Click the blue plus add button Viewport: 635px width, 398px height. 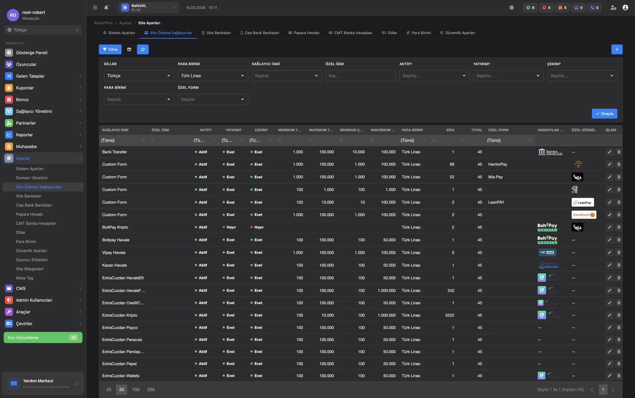coord(616,50)
